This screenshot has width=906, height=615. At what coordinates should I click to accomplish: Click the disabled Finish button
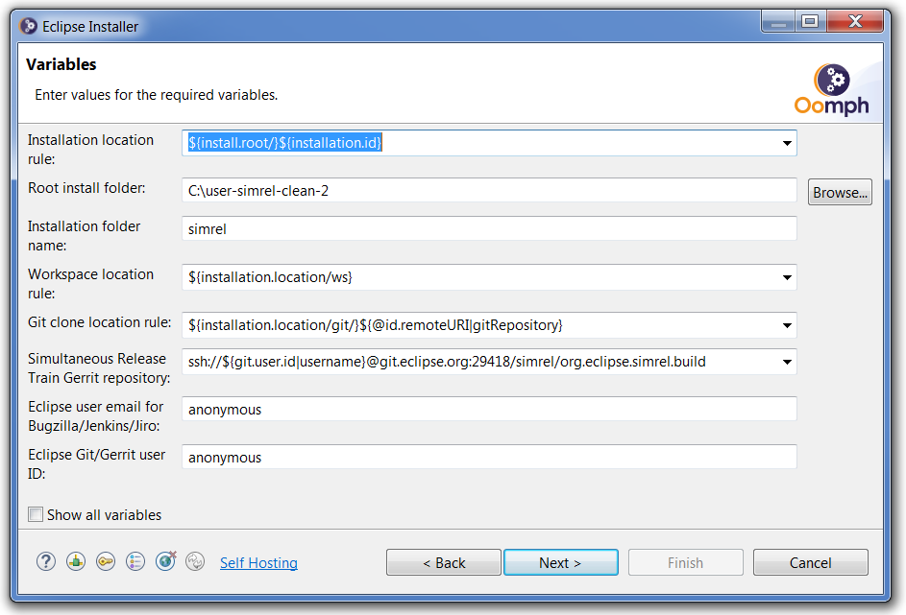point(685,562)
